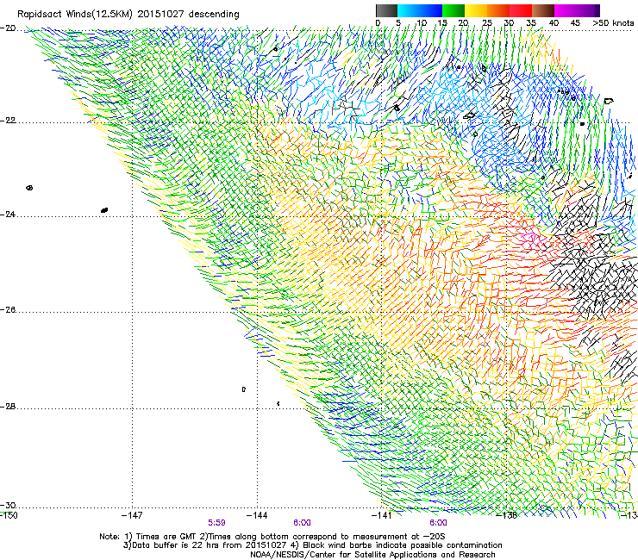The width and height of the screenshot is (638, 560).
Task: Click the map title 'Rapidsact Winds(12.5KM) 20151027 descending'
Action: coord(128,14)
